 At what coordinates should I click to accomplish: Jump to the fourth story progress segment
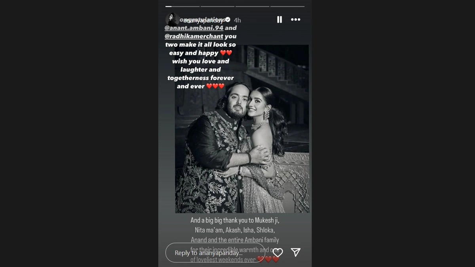(x=287, y=6)
